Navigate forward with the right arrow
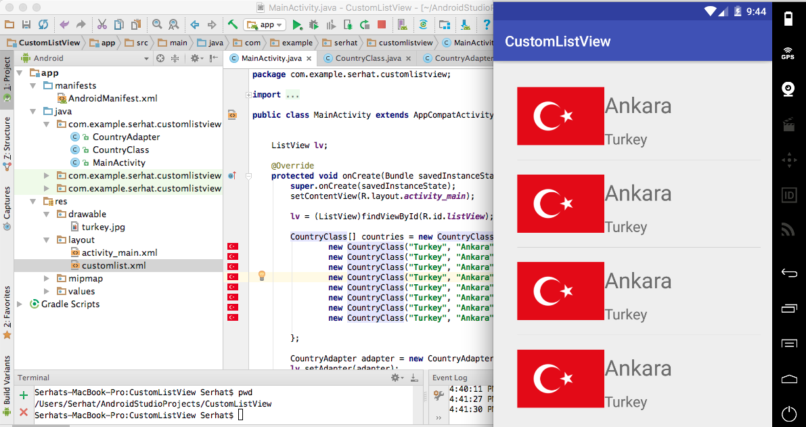The height and width of the screenshot is (427, 806). tap(211, 24)
